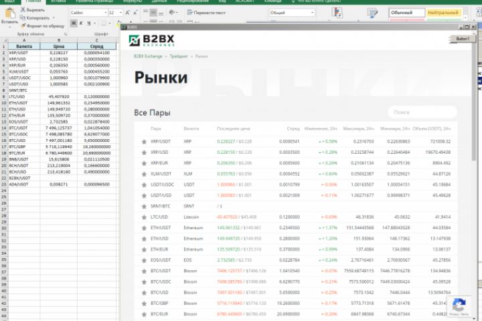Image resolution: width=482 pixels, height=321 pixels.
Task: Click the star icon for ETH/USDT
Action: 144,228
